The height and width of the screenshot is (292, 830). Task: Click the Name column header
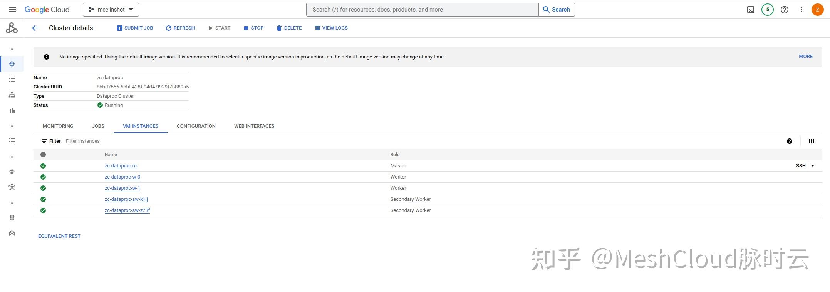[111, 155]
